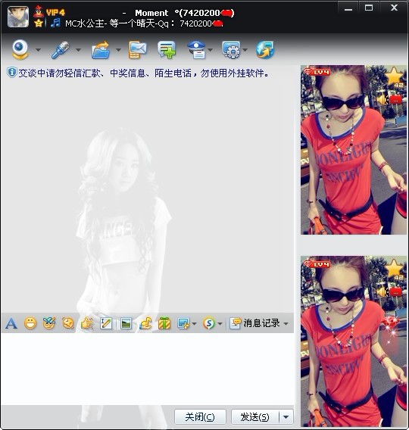Open the Sogou search S icon
This screenshot has width=409, height=430.
pyautogui.click(x=209, y=323)
